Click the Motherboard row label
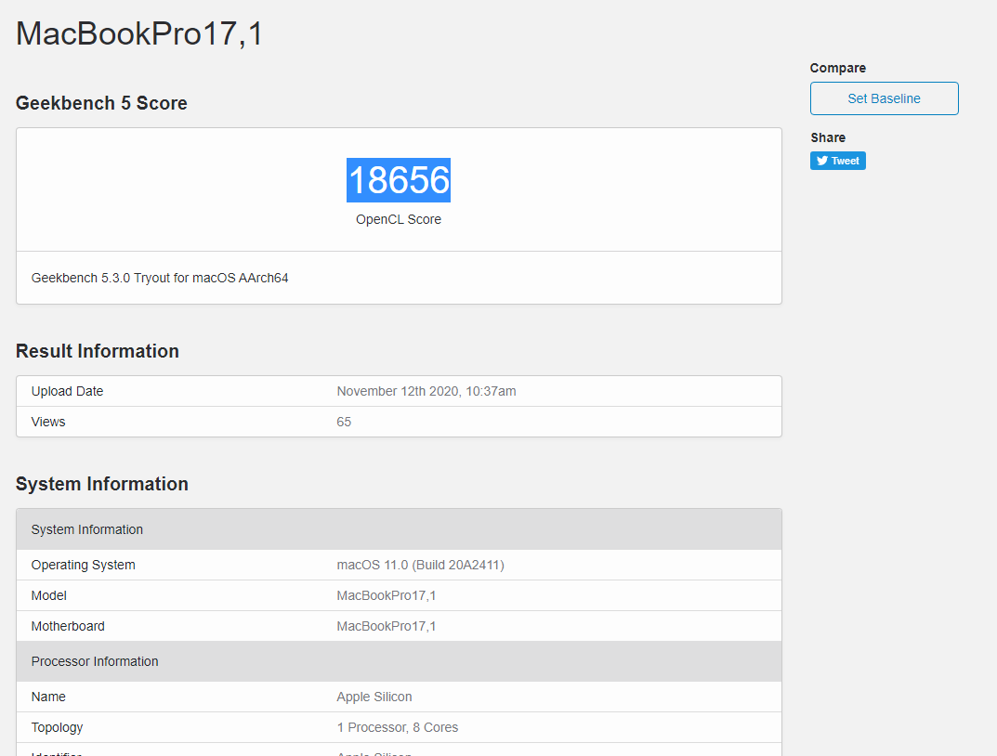 pos(68,626)
